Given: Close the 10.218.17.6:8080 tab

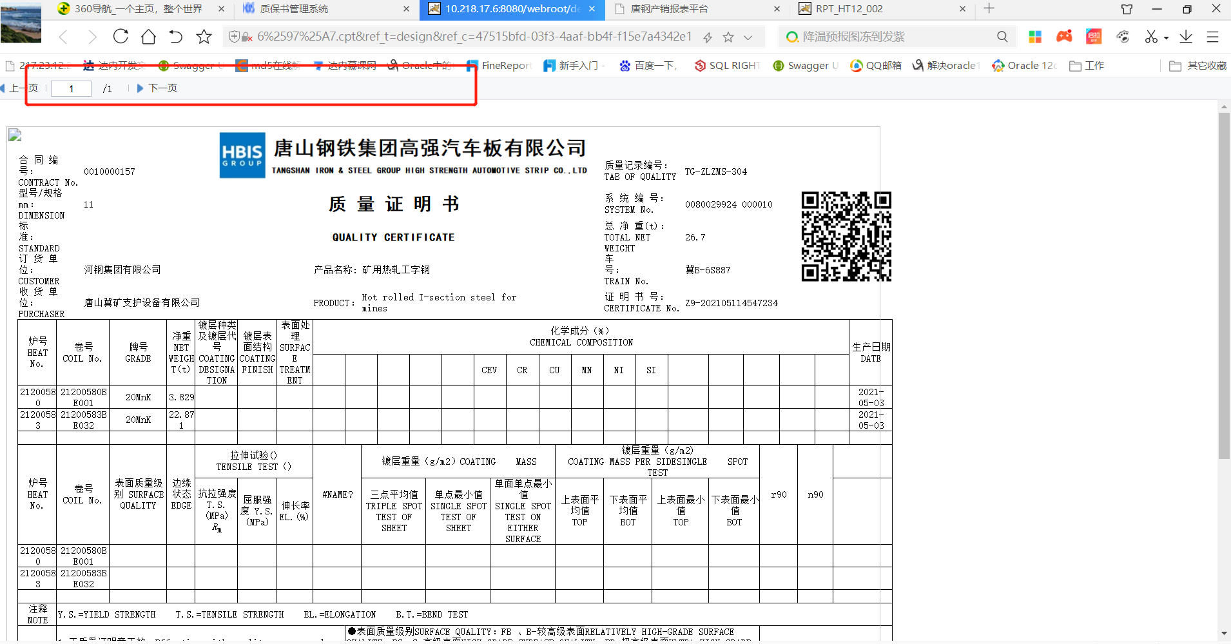Looking at the screenshot, I should coord(592,9).
